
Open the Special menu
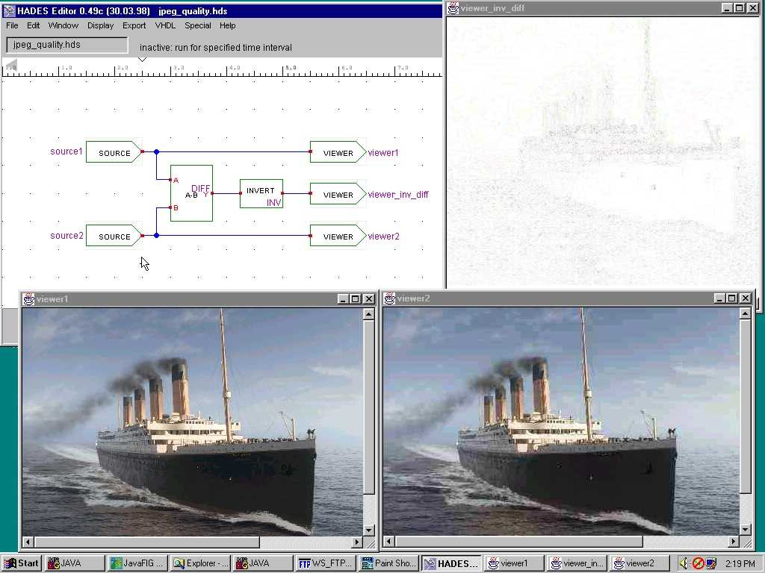point(198,25)
